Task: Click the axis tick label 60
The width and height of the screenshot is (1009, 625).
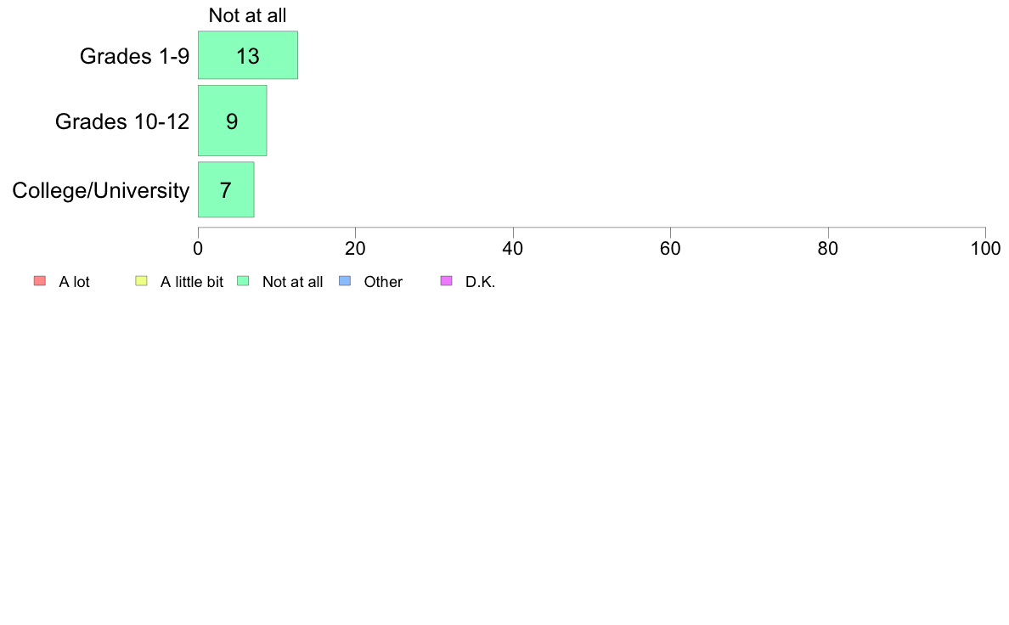Action: pos(670,249)
